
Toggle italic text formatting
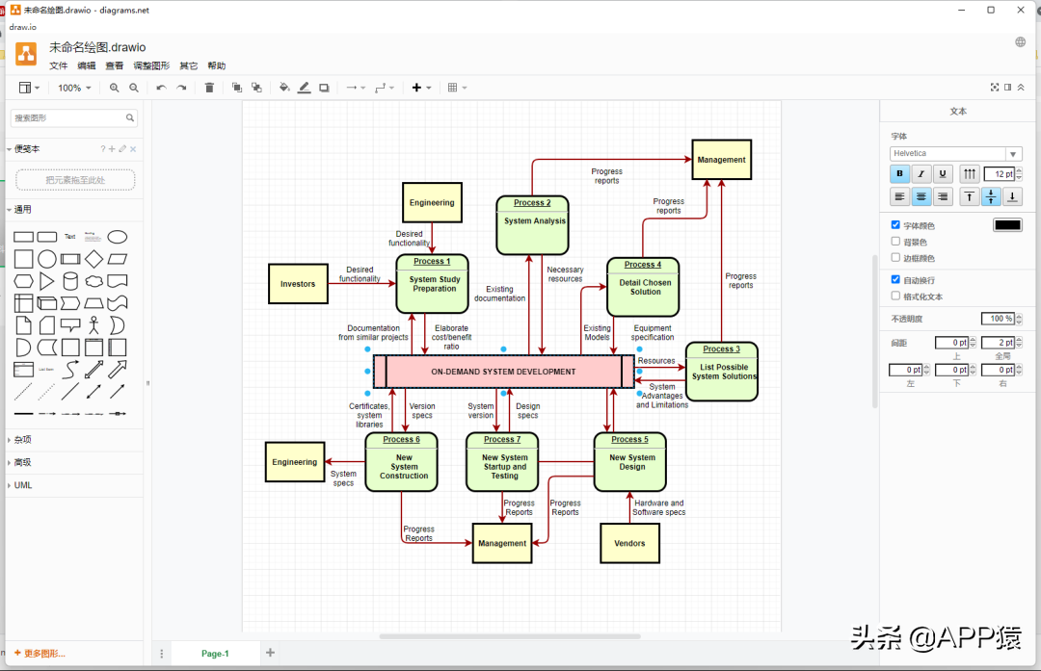point(921,174)
